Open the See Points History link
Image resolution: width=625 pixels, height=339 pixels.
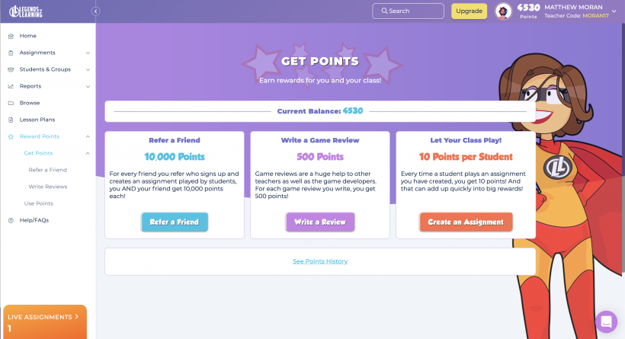pos(320,261)
